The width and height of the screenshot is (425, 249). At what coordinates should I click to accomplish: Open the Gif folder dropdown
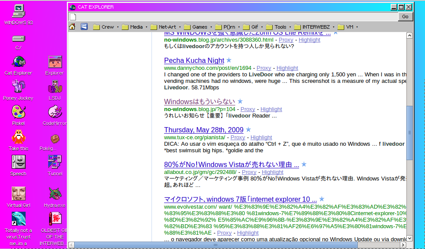(253, 27)
